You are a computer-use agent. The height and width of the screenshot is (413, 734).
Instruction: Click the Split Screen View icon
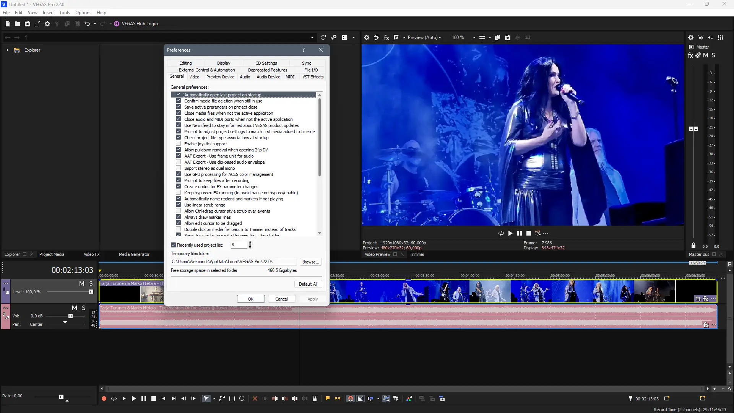click(x=396, y=37)
